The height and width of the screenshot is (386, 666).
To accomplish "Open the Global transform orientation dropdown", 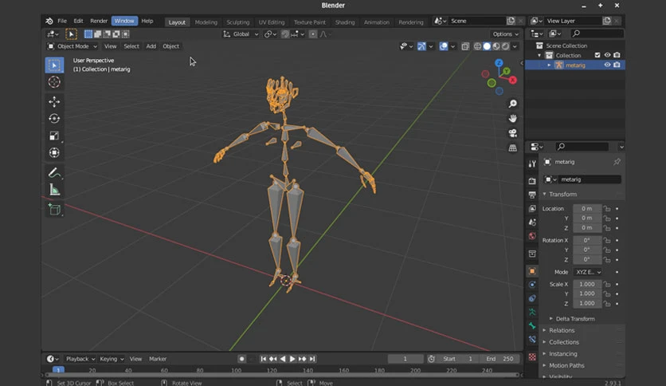I will pyautogui.click(x=241, y=34).
